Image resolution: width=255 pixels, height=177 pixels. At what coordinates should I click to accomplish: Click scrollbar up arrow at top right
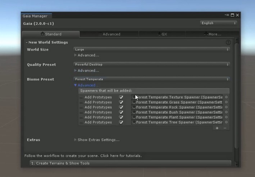237,40
